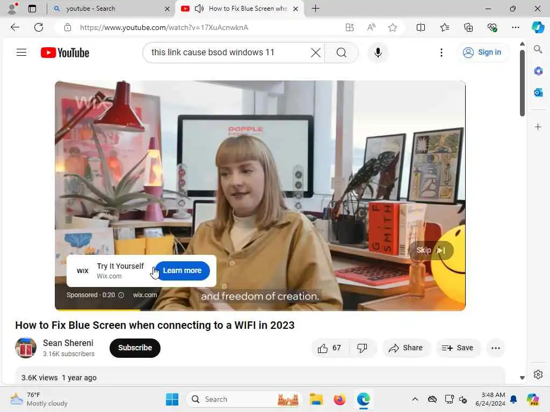
Task: Refresh the page in Edge
Action: coord(39,27)
